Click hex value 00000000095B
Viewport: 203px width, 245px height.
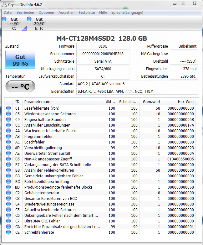pyautogui.click(x=181, y=120)
